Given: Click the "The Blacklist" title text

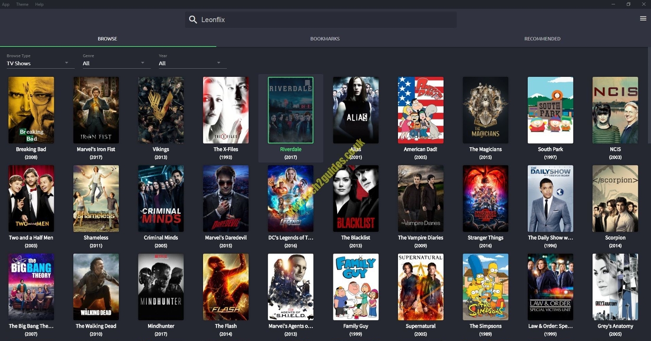Looking at the screenshot, I should tap(356, 238).
